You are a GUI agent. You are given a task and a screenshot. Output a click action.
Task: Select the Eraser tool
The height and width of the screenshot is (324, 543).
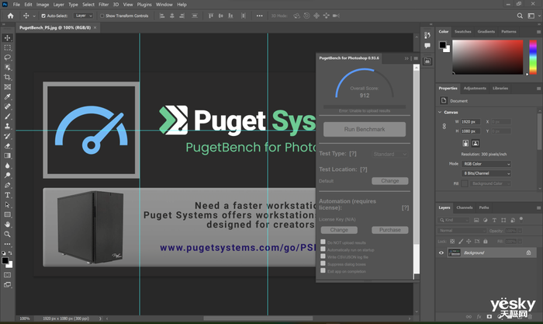tap(8, 145)
